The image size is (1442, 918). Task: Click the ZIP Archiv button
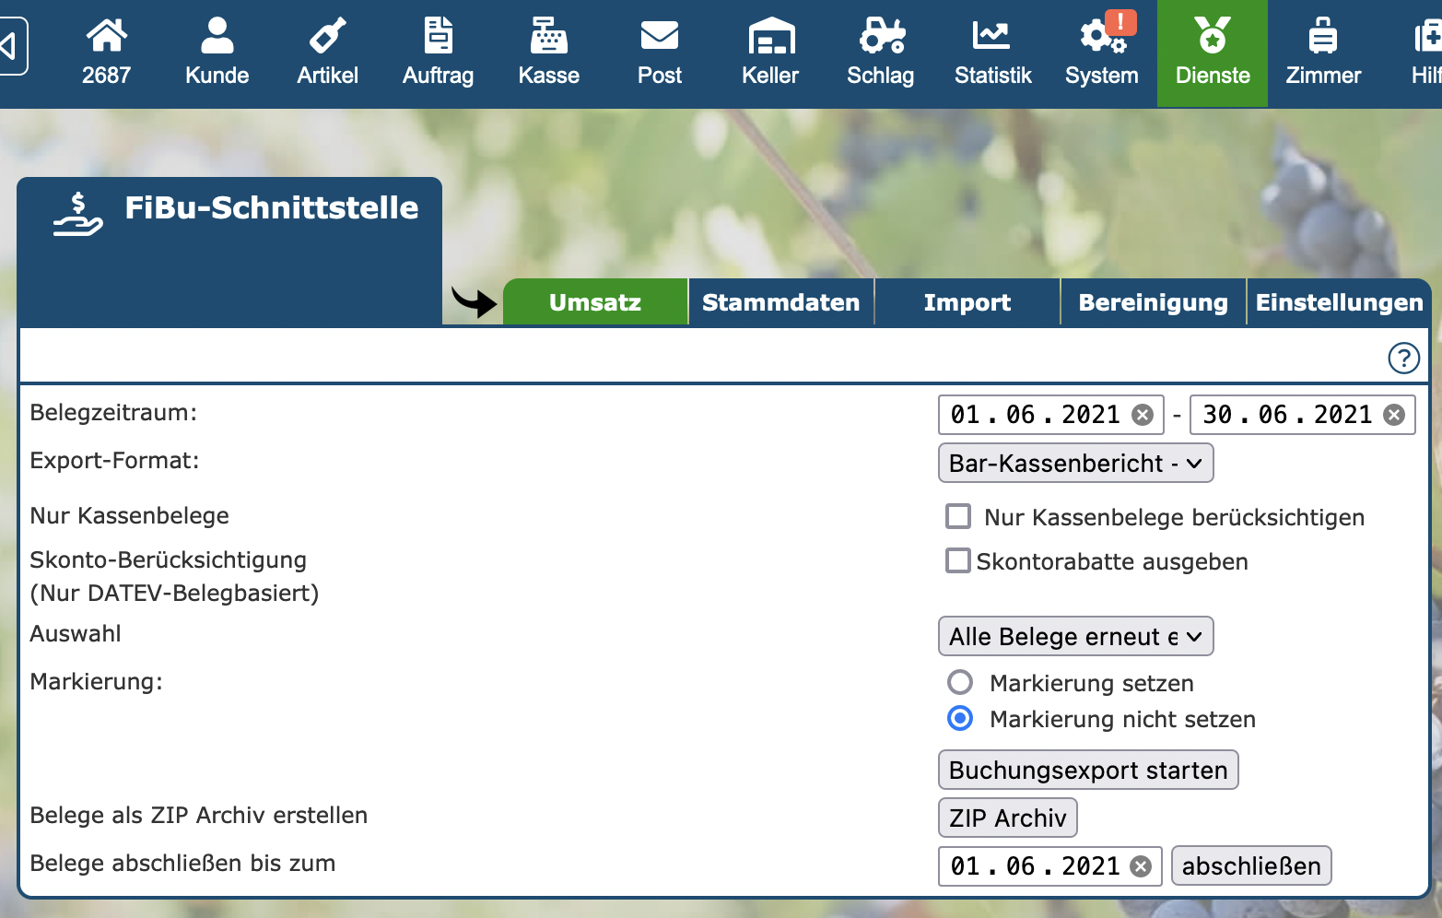(1007, 818)
